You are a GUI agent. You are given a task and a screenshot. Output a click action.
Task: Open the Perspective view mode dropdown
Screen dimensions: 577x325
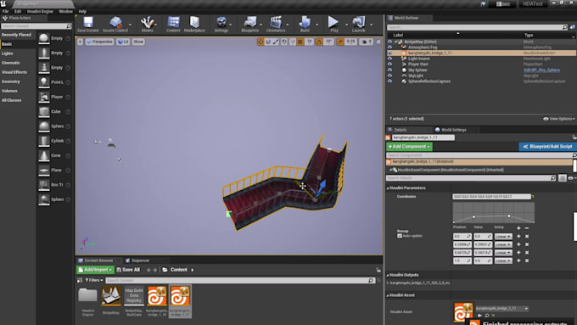click(100, 42)
